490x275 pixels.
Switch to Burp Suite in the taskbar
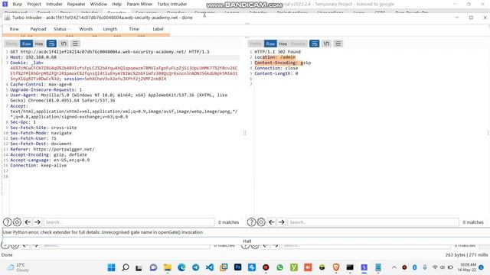click(364, 267)
